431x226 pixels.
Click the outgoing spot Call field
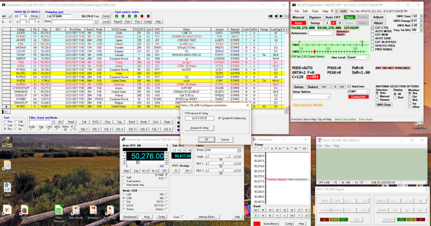tap(61, 16)
